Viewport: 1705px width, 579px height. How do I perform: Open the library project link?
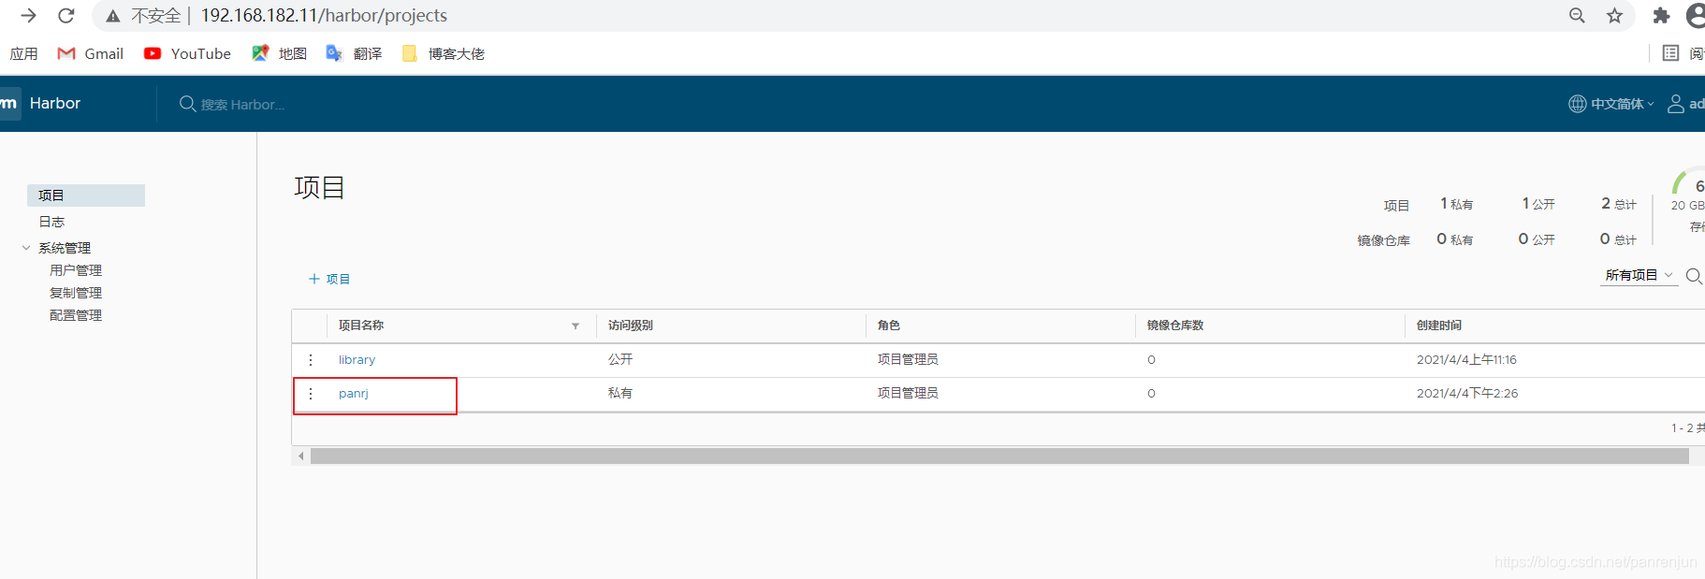[x=357, y=359]
